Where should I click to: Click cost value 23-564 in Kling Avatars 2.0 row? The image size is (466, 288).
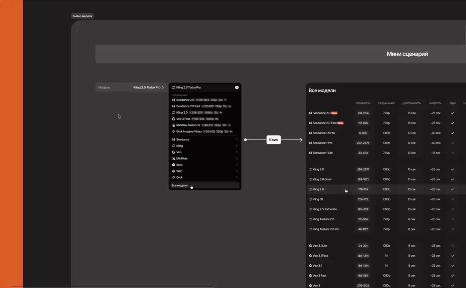click(x=363, y=219)
